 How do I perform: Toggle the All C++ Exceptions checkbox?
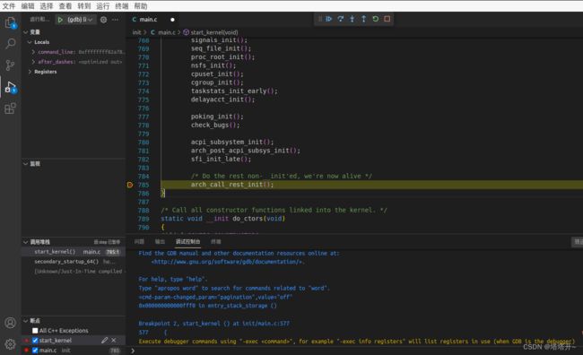[35, 331]
